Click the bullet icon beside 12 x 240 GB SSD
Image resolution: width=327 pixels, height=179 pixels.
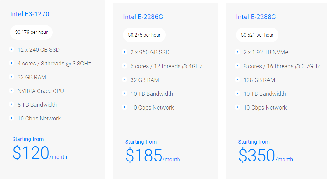(12, 49)
